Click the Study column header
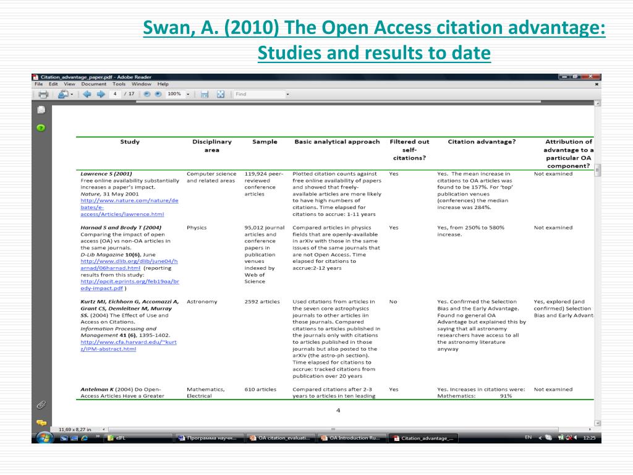The image size is (633, 475). [x=130, y=142]
